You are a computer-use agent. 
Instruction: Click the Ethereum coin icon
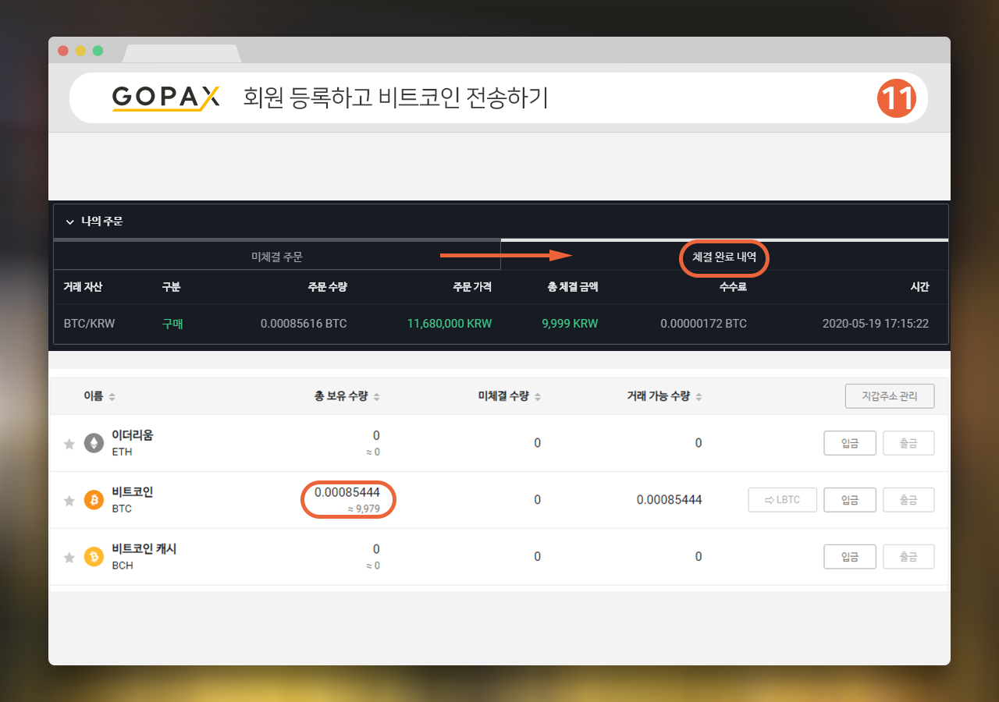click(x=94, y=443)
